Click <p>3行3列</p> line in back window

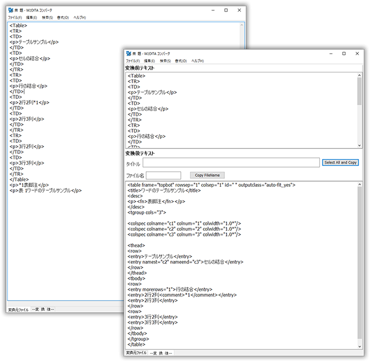pyautogui.click(x=27, y=163)
